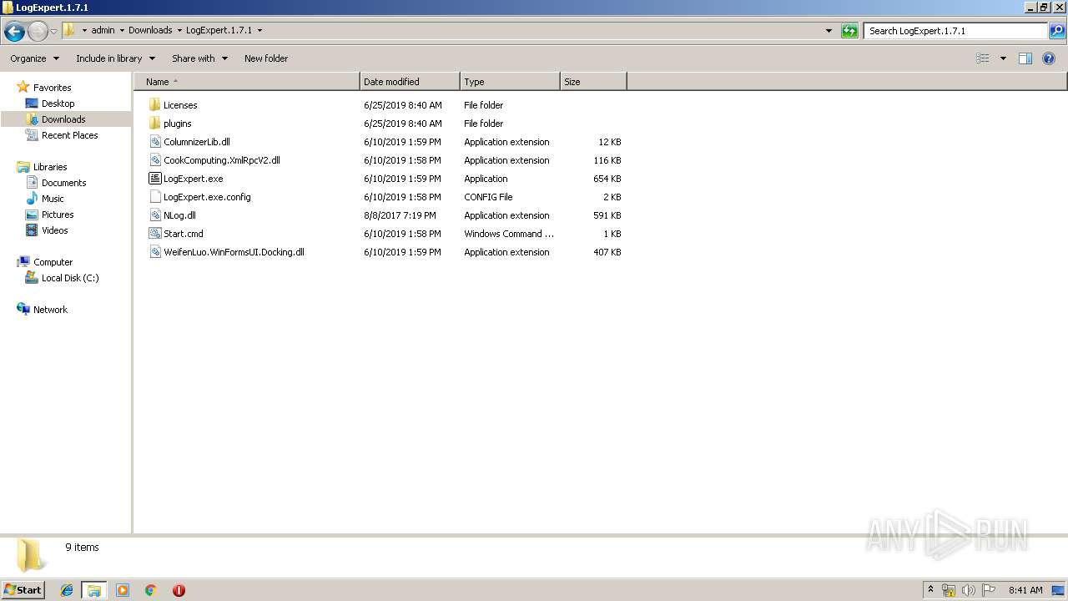Select the CookComputing.XmlRpcV2.dll file icon
1068x601 pixels.
[x=154, y=160]
